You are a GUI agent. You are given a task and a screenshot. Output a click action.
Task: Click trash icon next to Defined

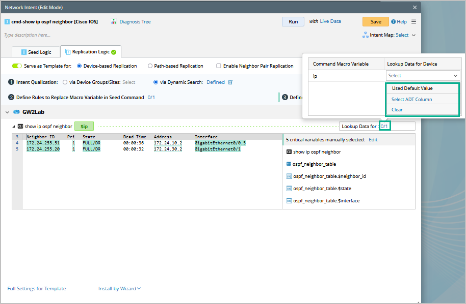(x=230, y=82)
